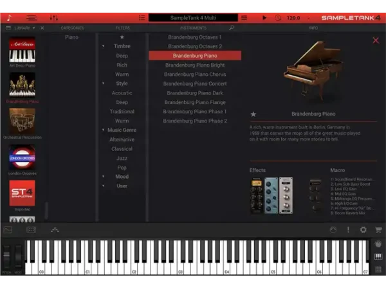Click the grey effects unit thumbnail
This screenshot has width=386, height=289.
pyautogui.click(x=286, y=195)
